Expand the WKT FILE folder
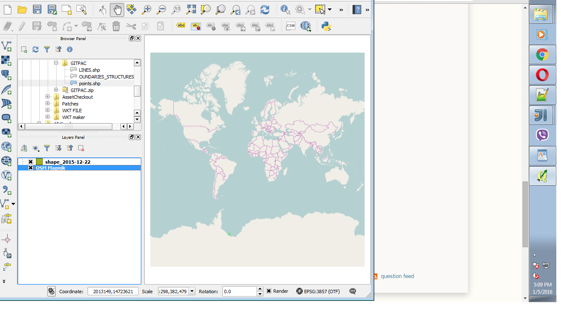 47,111
